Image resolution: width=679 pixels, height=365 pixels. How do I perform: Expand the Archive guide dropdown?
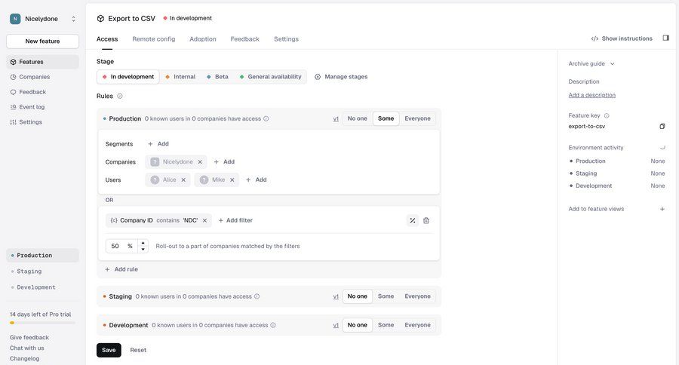tap(591, 63)
